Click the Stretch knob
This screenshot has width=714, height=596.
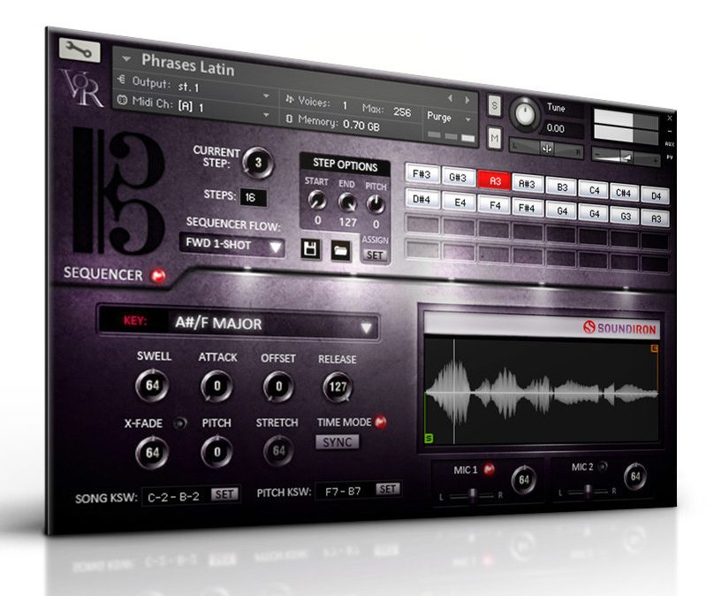coord(278,451)
